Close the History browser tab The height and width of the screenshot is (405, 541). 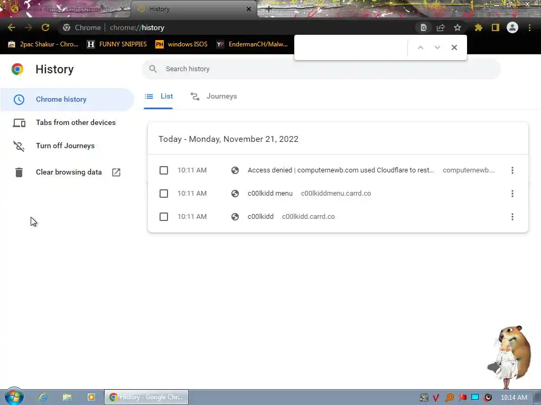[x=249, y=9]
